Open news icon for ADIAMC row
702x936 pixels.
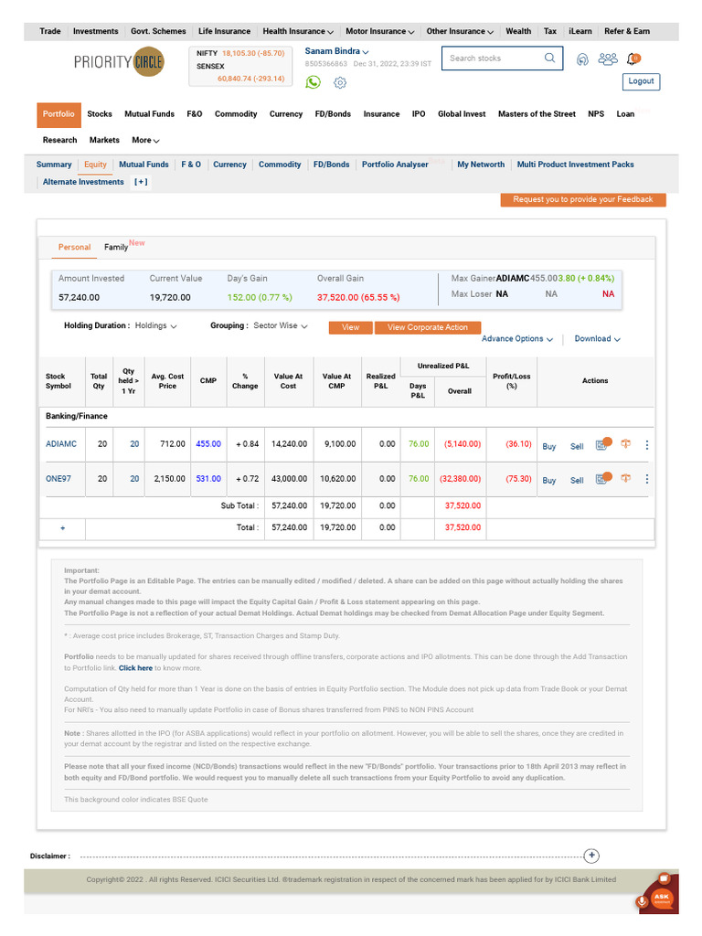(603, 444)
